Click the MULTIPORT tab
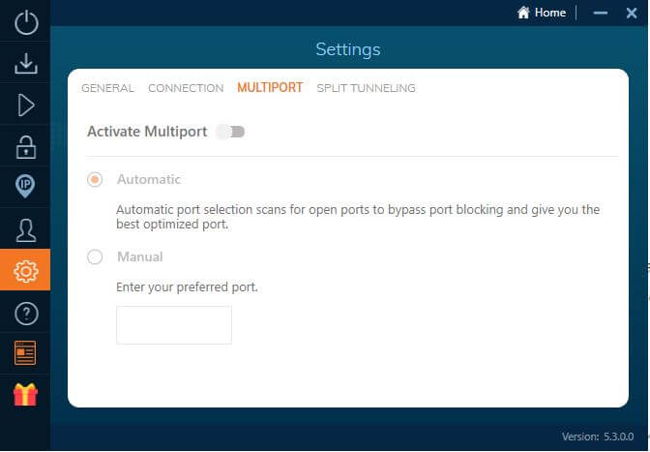Viewport: 650px width, 452px height. click(270, 87)
